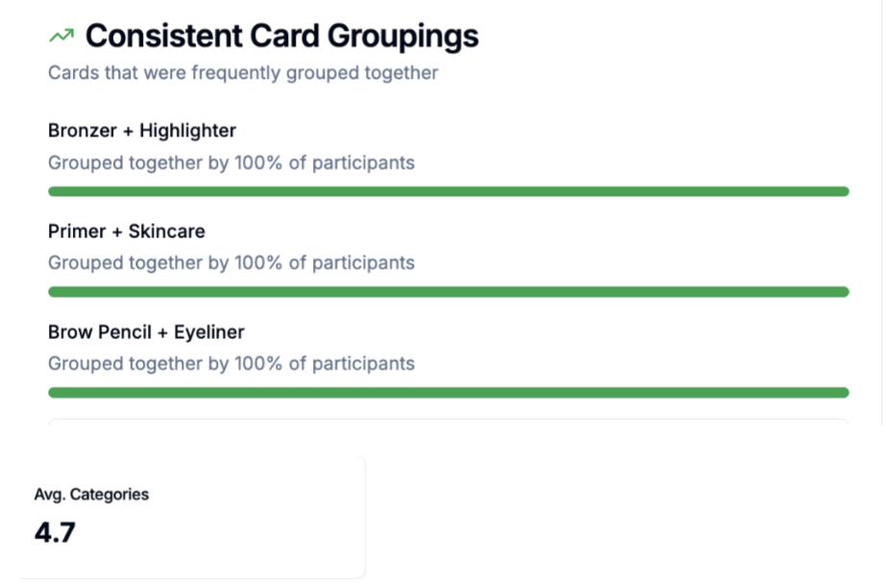This screenshot has height=584, width=893.
Task: Click the Avg. Categories label
Action: (x=91, y=495)
